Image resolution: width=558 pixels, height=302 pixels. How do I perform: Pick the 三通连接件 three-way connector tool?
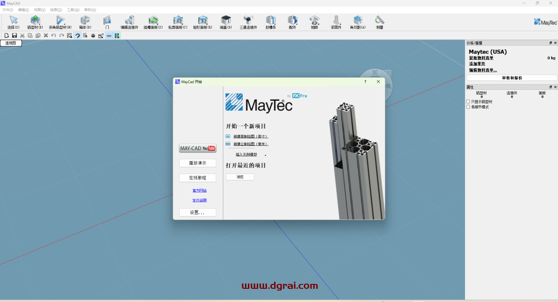248,22
